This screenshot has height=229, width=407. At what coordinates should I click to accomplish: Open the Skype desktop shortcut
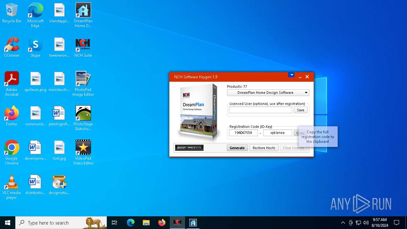[35, 47]
